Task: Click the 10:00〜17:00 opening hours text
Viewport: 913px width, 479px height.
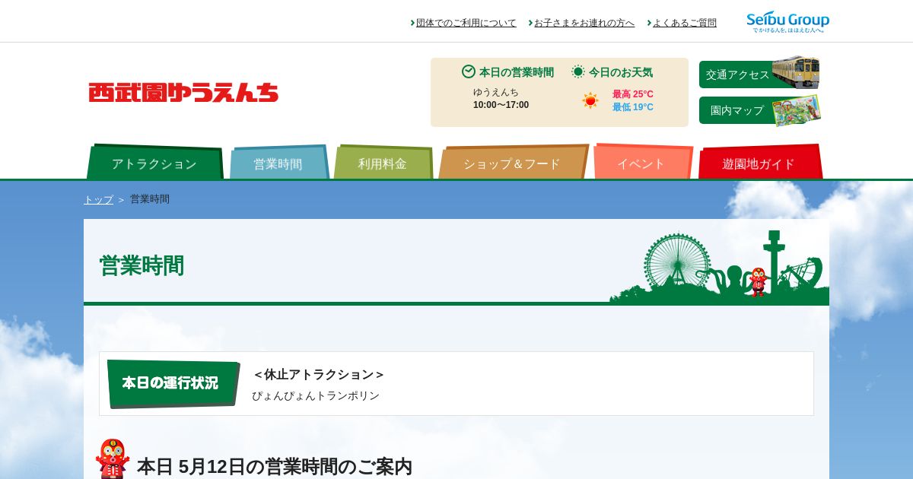Action: [x=501, y=105]
